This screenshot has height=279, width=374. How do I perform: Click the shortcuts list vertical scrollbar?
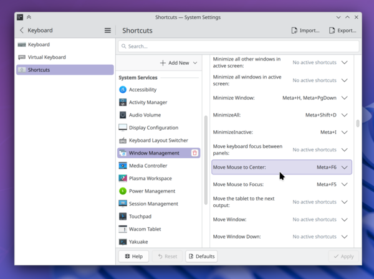click(x=358, y=123)
